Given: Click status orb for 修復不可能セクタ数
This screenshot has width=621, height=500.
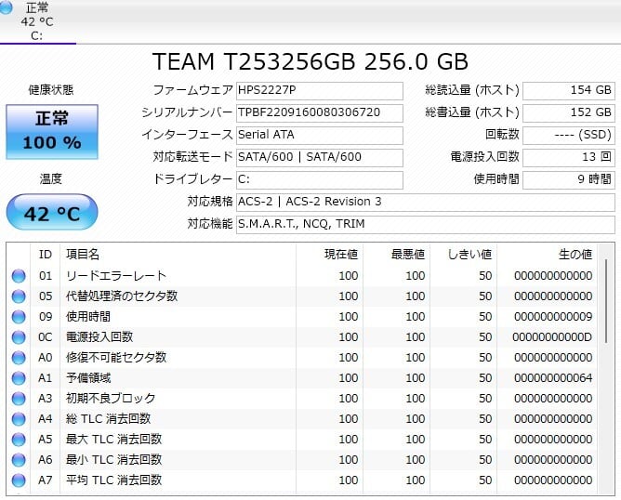Looking at the screenshot, I should coord(19,358).
